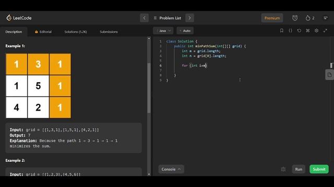Click the code on line 4
The width and height of the screenshot is (334, 187).
[204, 56]
